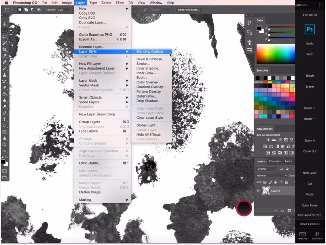Screen dimensions: 326x245
Task: Click the fx layer style icon
Action: click(x=282, y=210)
